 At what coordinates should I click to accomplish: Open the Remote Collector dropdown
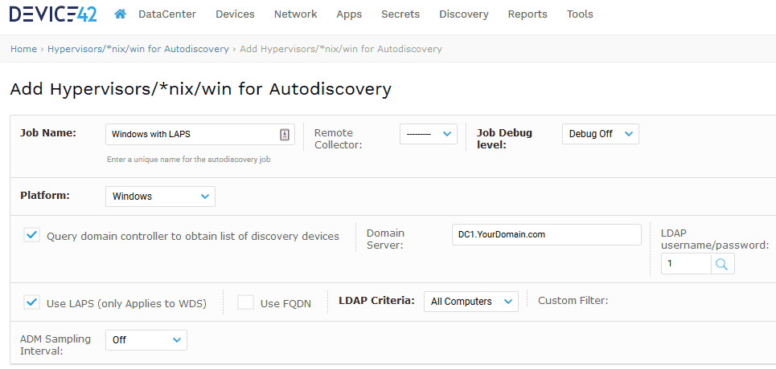pyautogui.click(x=429, y=134)
